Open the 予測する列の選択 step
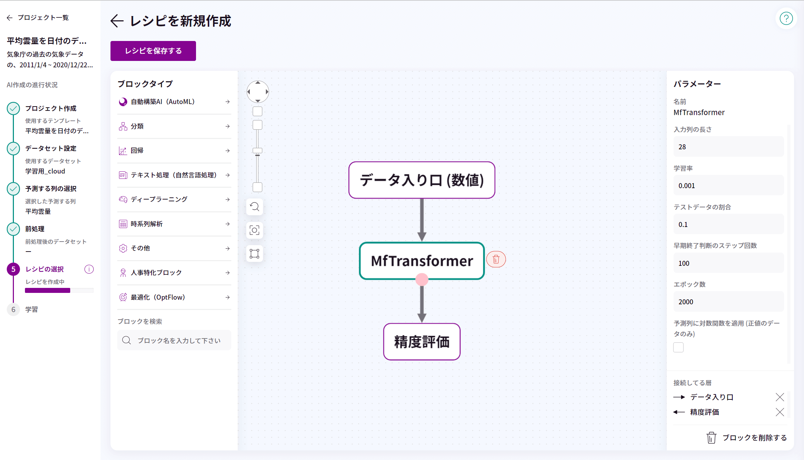 51,189
